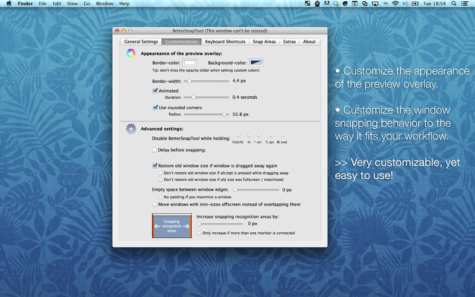The height and width of the screenshot is (297, 475).
Task: Open the Finder menu
Action: (25, 4)
